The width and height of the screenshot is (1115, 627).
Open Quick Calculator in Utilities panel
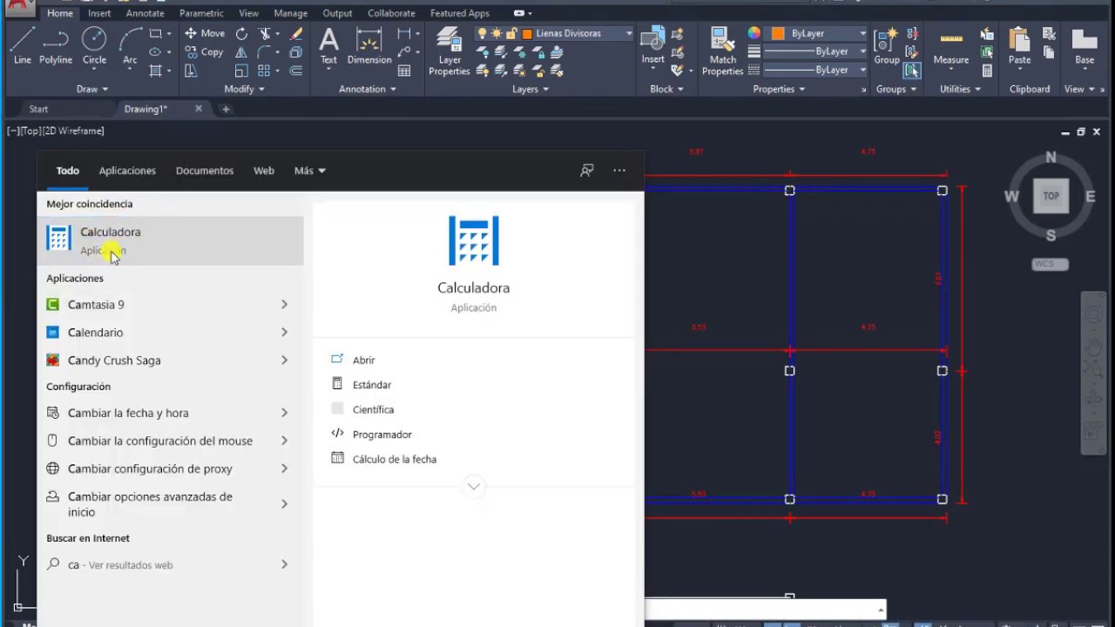[x=987, y=71]
